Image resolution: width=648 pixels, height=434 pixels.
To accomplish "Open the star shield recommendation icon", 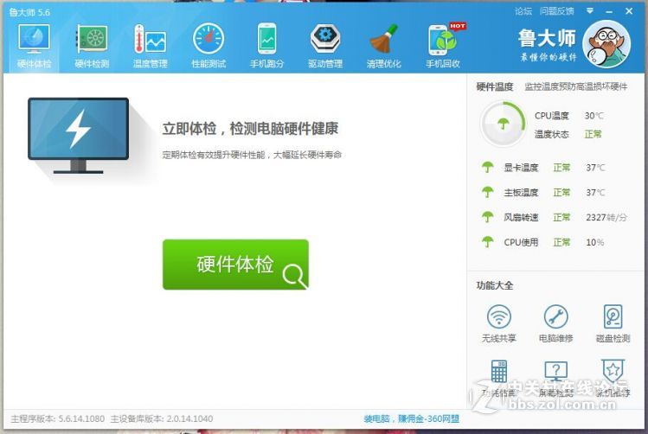I will pos(613,371).
